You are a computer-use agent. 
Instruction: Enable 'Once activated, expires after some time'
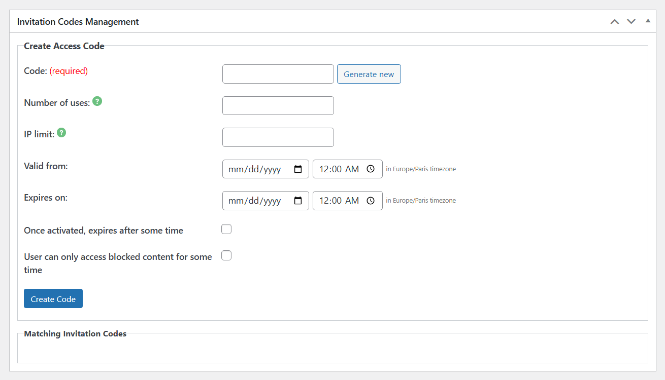[226, 229]
